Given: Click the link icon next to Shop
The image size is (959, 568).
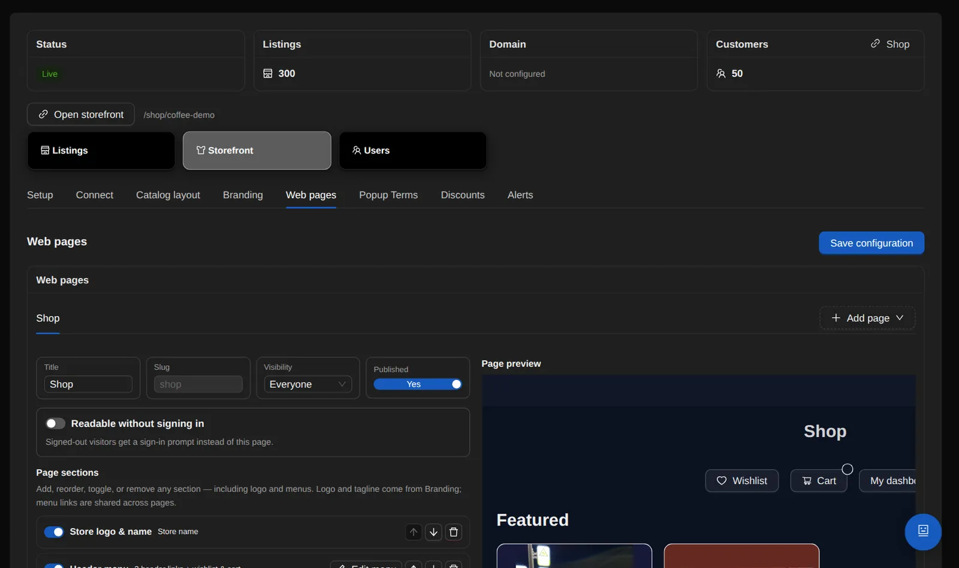Looking at the screenshot, I should tap(875, 44).
